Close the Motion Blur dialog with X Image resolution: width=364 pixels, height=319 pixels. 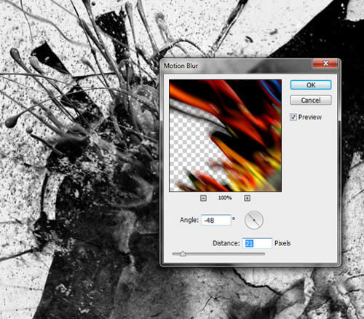click(325, 63)
